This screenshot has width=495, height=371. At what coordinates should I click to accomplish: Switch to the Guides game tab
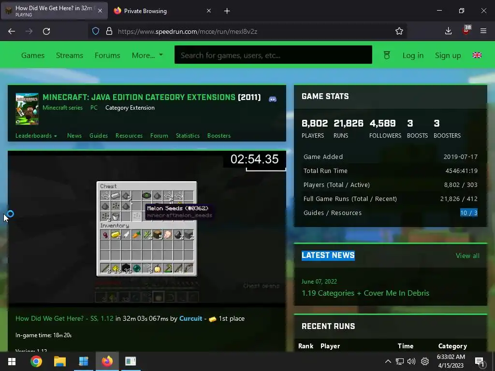pos(99,136)
